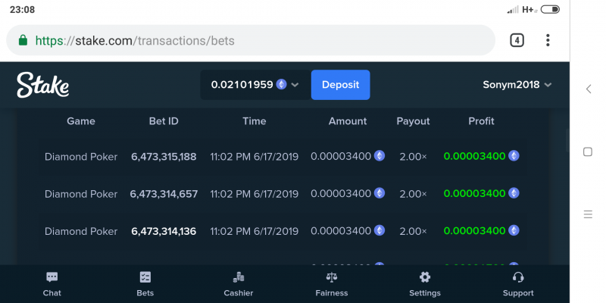Click green profit value of bet 6,473,314,136
The width and height of the screenshot is (606, 303).
click(x=475, y=231)
